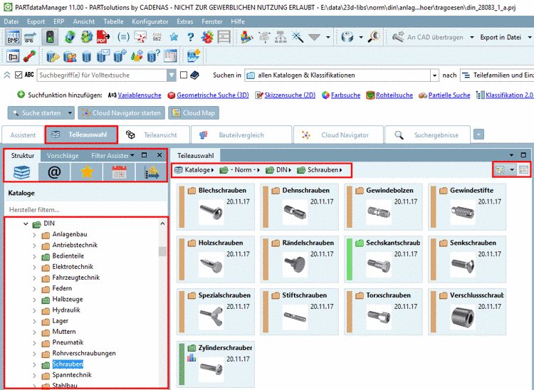Collapse the DIN tree node
Screen dimensions: 534x390
[x=26, y=223]
